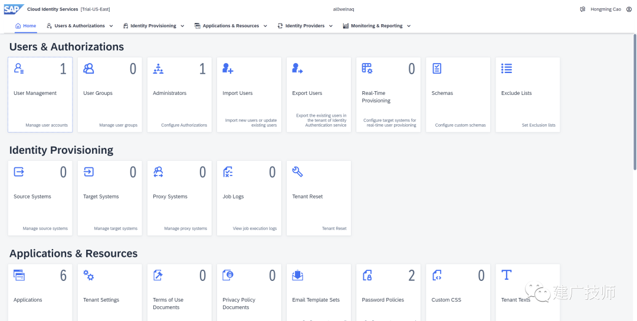Click the Export Users description text
Viewport: 637px width, 321px height.
click(321, 120)
